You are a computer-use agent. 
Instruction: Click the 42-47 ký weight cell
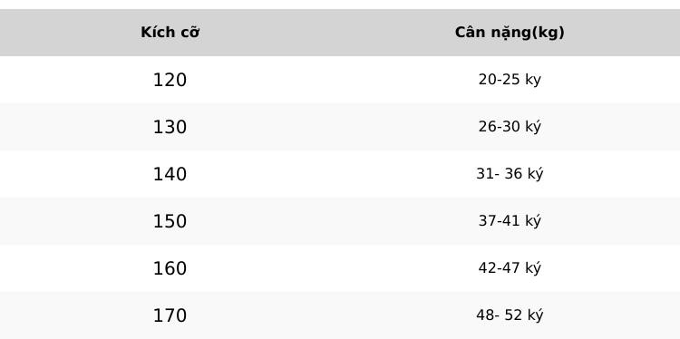[510, 268]
